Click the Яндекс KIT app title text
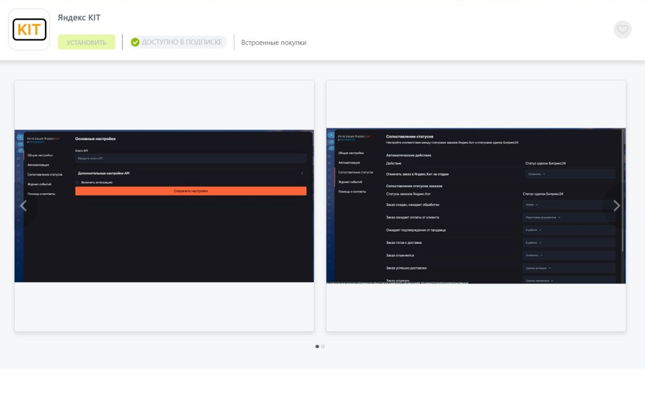 click(x=79, y=18)
